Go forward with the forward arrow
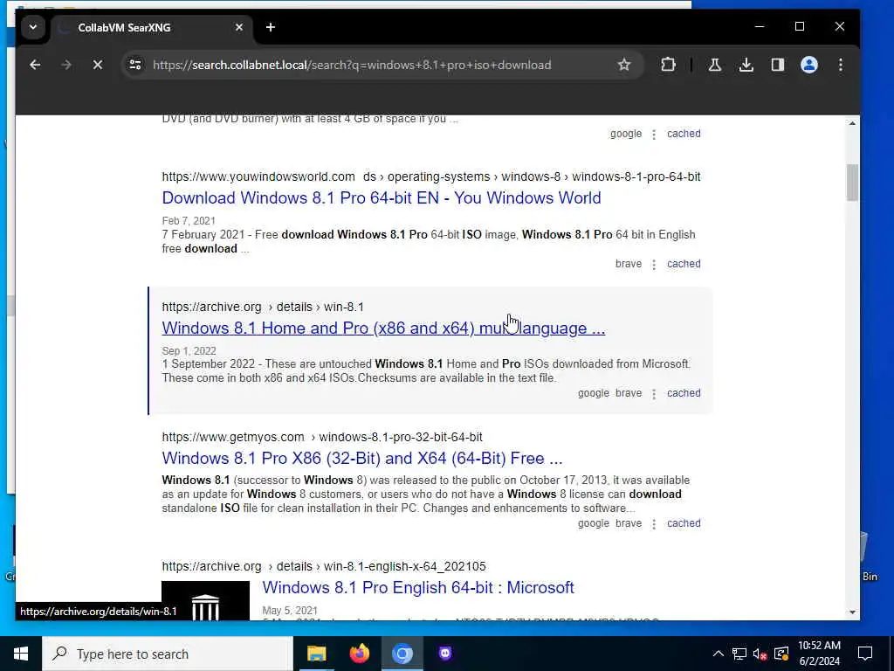 coord(66,65)
